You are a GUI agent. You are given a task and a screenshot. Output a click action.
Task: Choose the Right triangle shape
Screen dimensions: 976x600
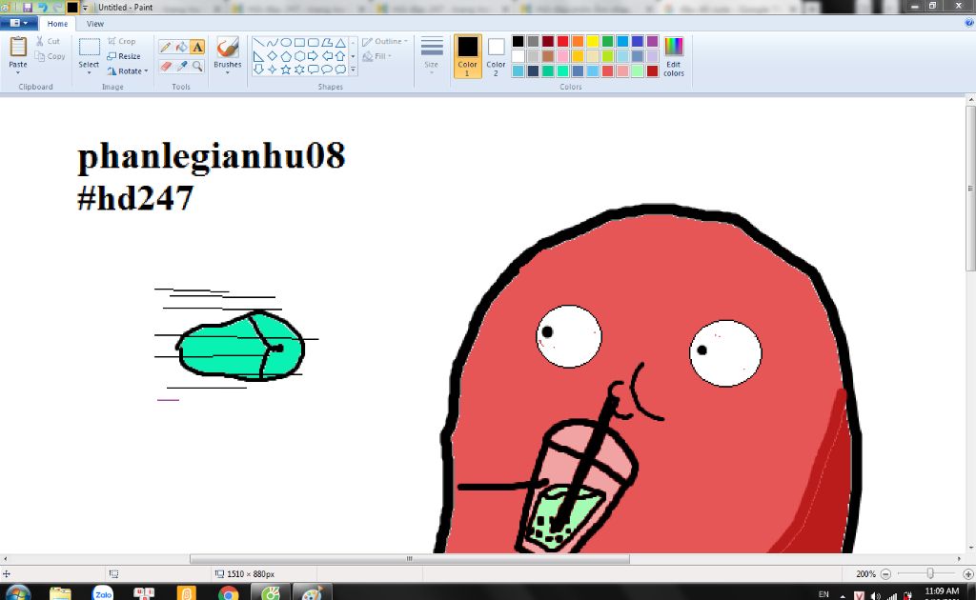(x=258, y=56)
